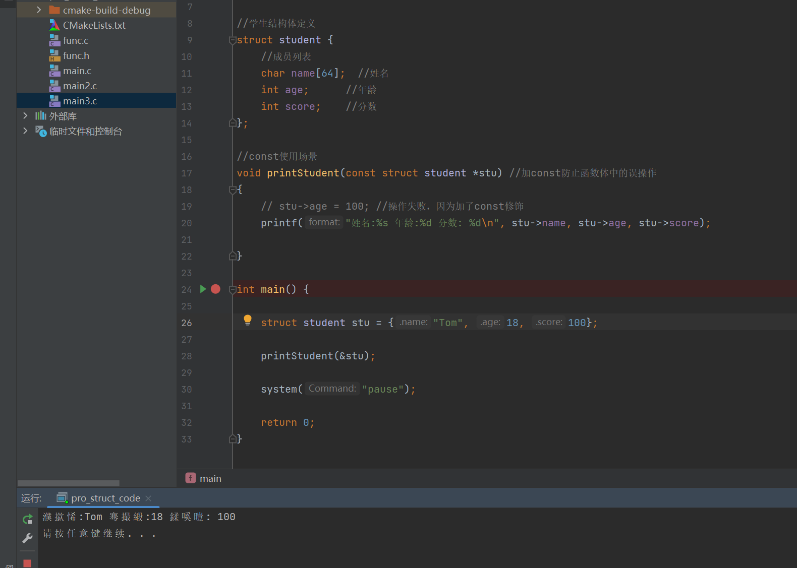Click fold end marker at line 33
Screen dimensions: 797x568
(233, 439)
